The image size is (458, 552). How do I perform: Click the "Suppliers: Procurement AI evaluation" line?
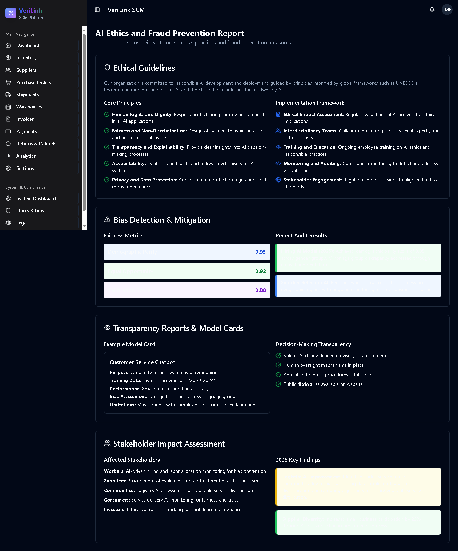183,481
